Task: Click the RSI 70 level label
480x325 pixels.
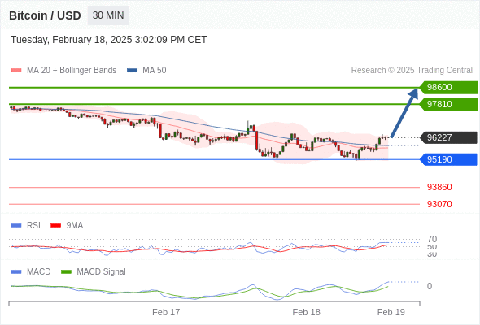Action: [432, 239]
